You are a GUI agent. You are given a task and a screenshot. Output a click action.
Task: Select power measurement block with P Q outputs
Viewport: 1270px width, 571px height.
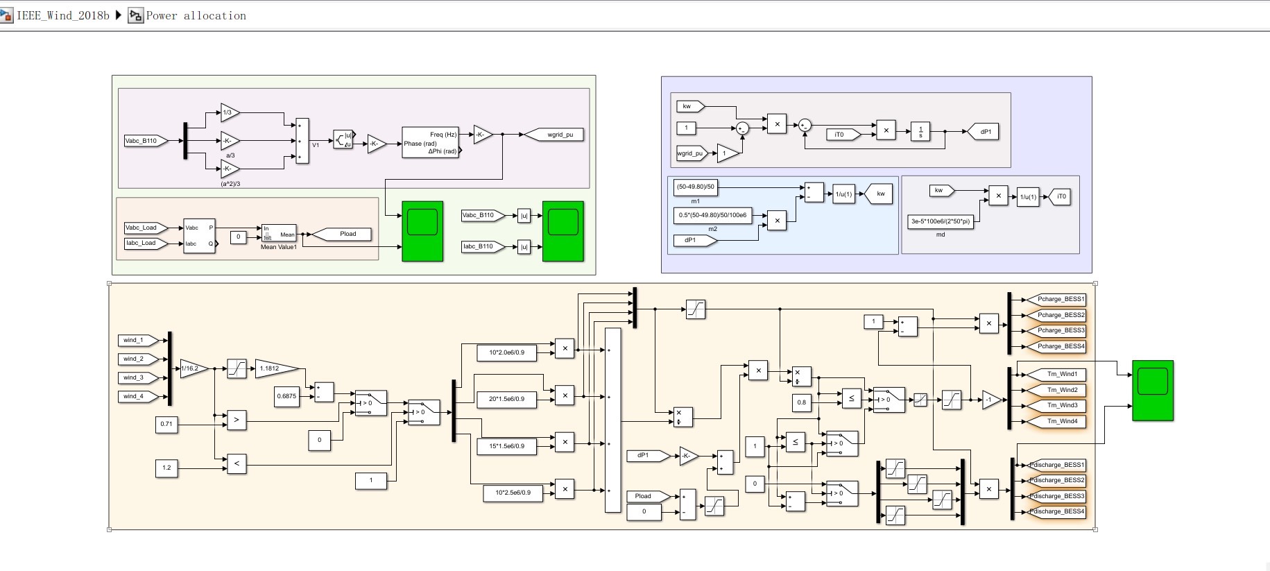tap(199, 236)
